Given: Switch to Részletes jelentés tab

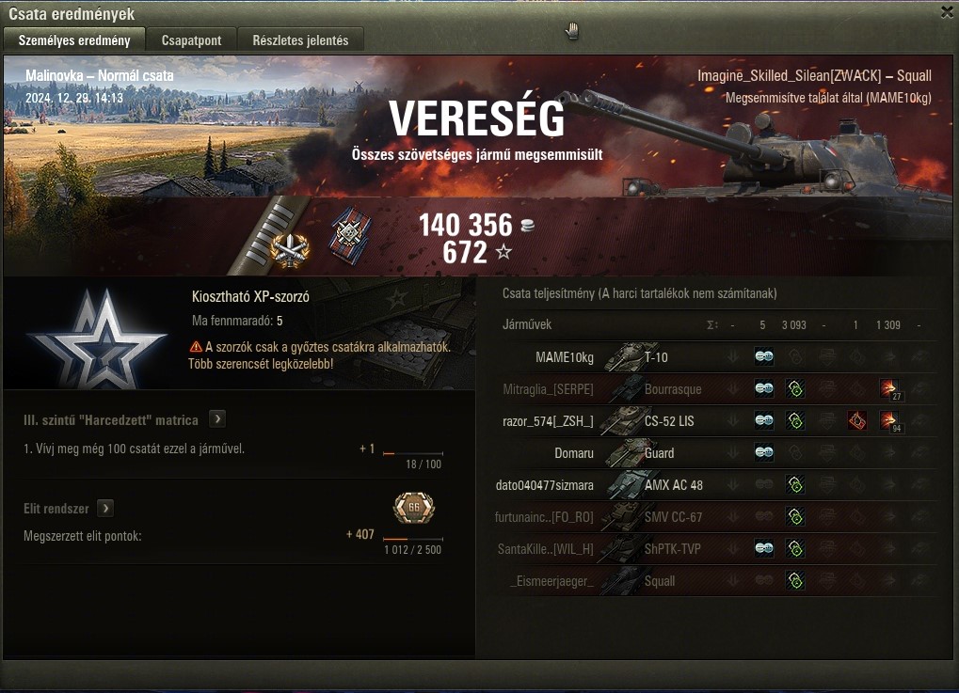Looking at the screenshot, I should pyautogui.click(x=300, y=40).
